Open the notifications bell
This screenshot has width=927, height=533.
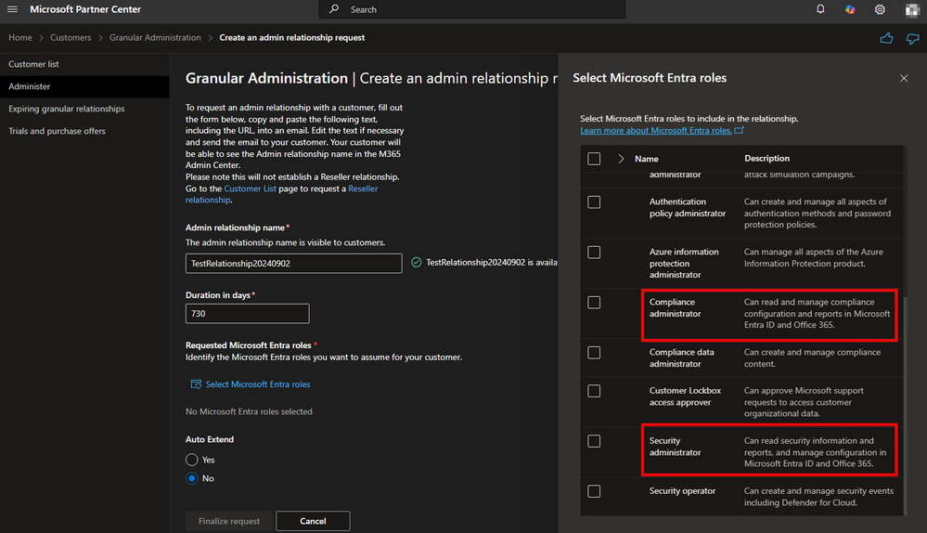(x=820, y=9)
